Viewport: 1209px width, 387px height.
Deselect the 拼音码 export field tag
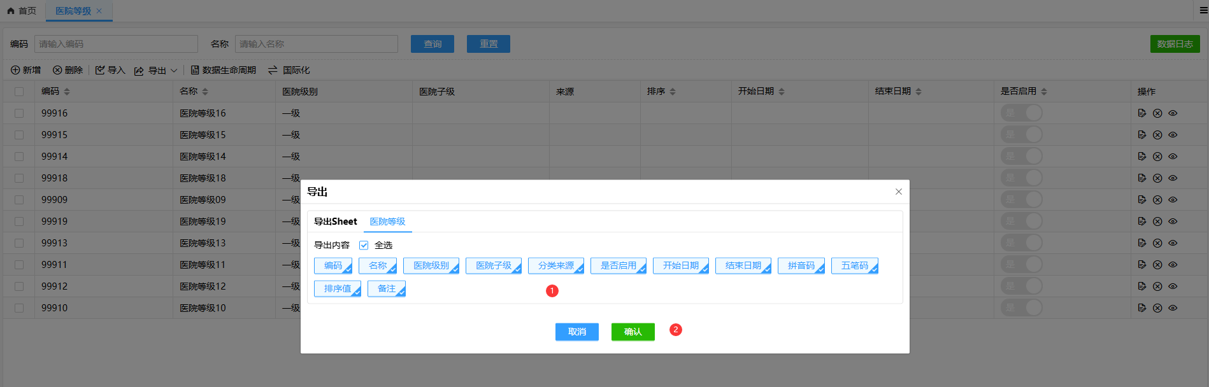click(801, 265)
